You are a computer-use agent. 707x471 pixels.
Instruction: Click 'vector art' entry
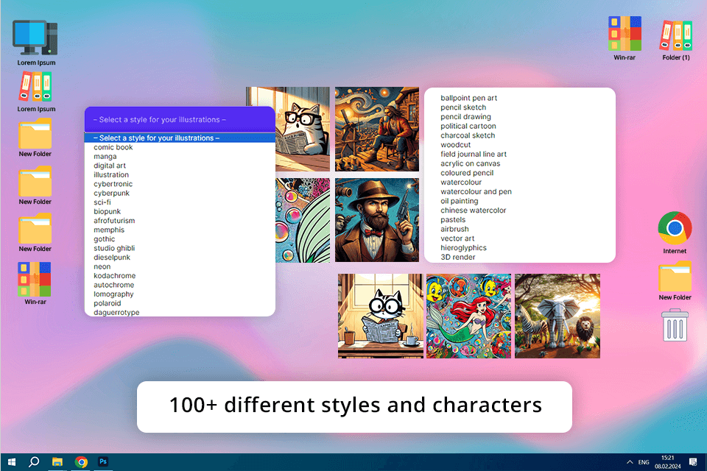(457, 238)
